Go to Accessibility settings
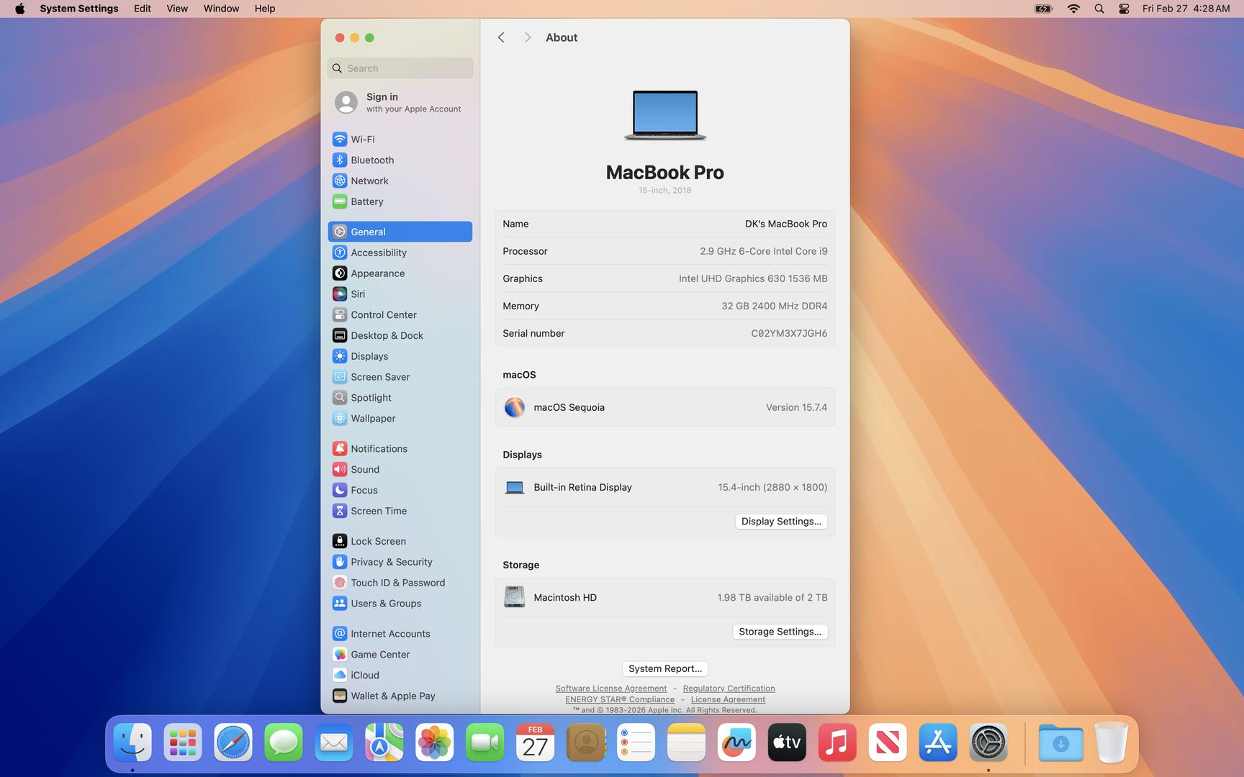The image size is (1244, 777). [378, 253]
